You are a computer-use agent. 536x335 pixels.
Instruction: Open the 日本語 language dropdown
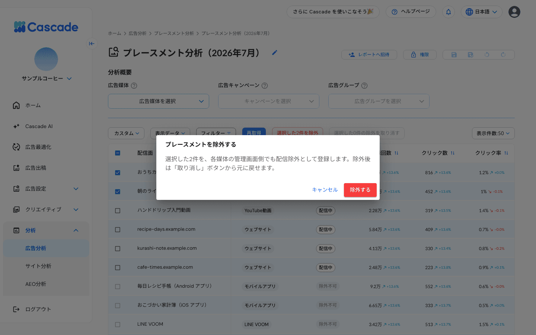coord(482,12)
